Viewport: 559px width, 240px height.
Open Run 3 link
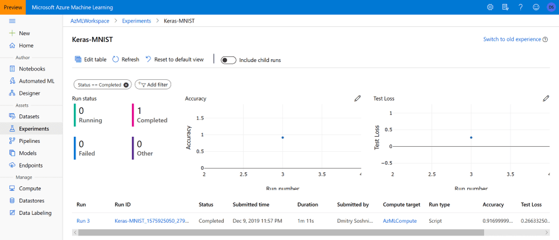[83, 221]
